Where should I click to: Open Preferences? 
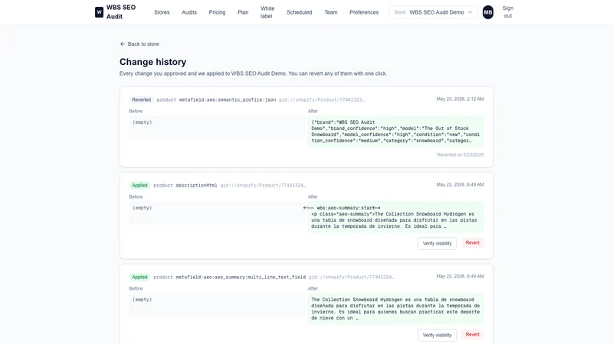click(x=364, y=12)
